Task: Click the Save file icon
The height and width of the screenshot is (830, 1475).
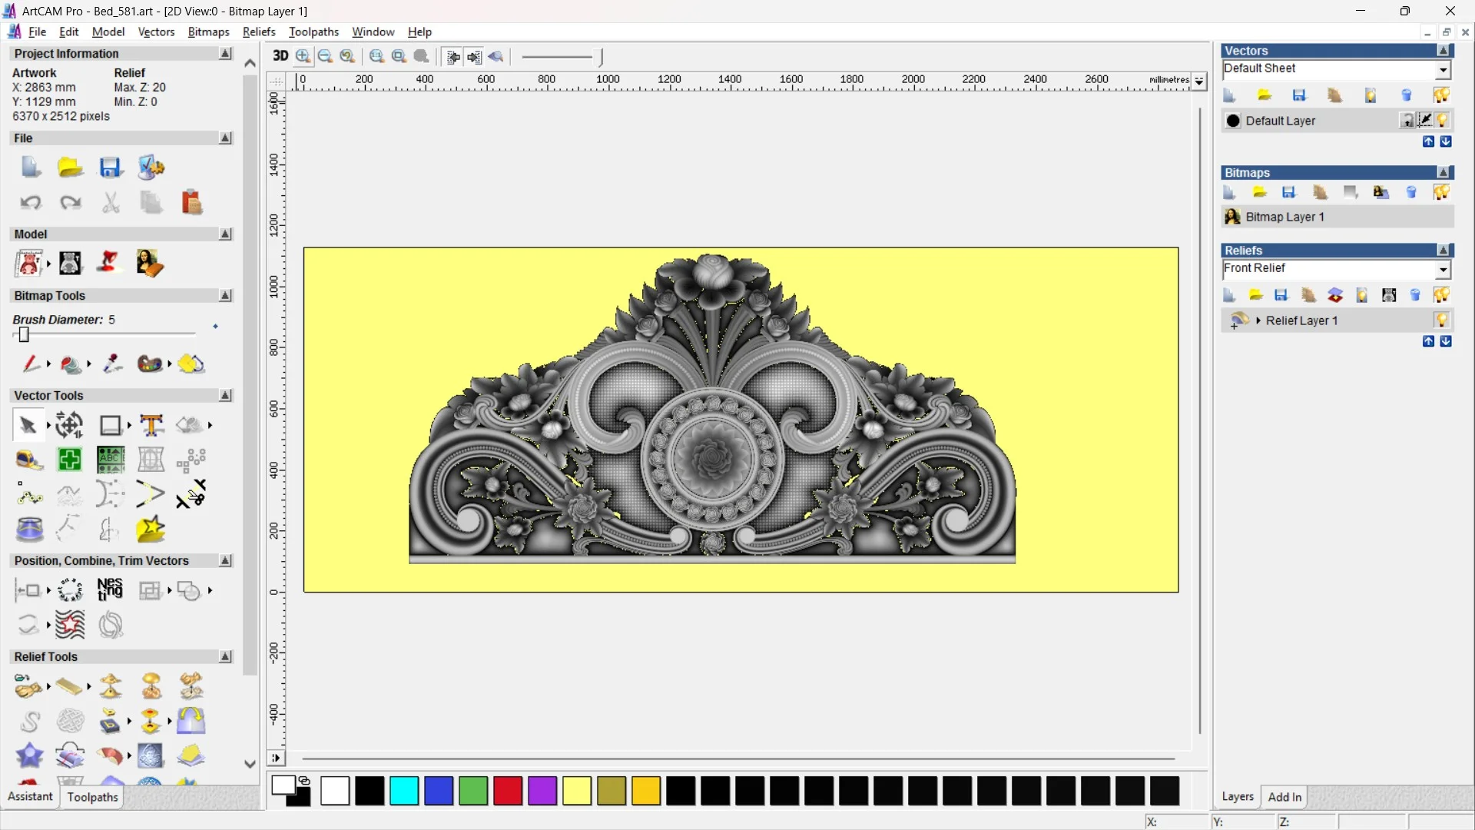Action: coord(111,168)
